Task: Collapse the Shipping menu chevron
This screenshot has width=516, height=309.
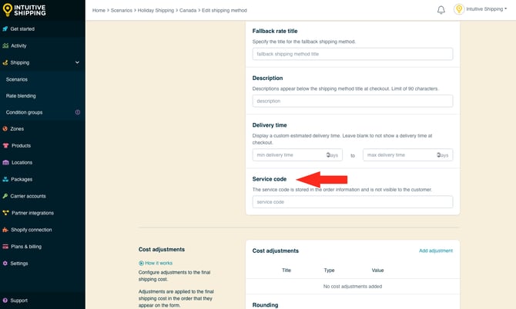Action: click(x=77, y=62)
